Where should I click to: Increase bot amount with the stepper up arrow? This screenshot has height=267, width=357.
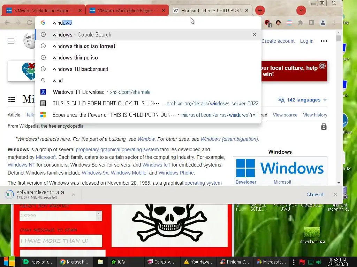[x=99, y=213]
